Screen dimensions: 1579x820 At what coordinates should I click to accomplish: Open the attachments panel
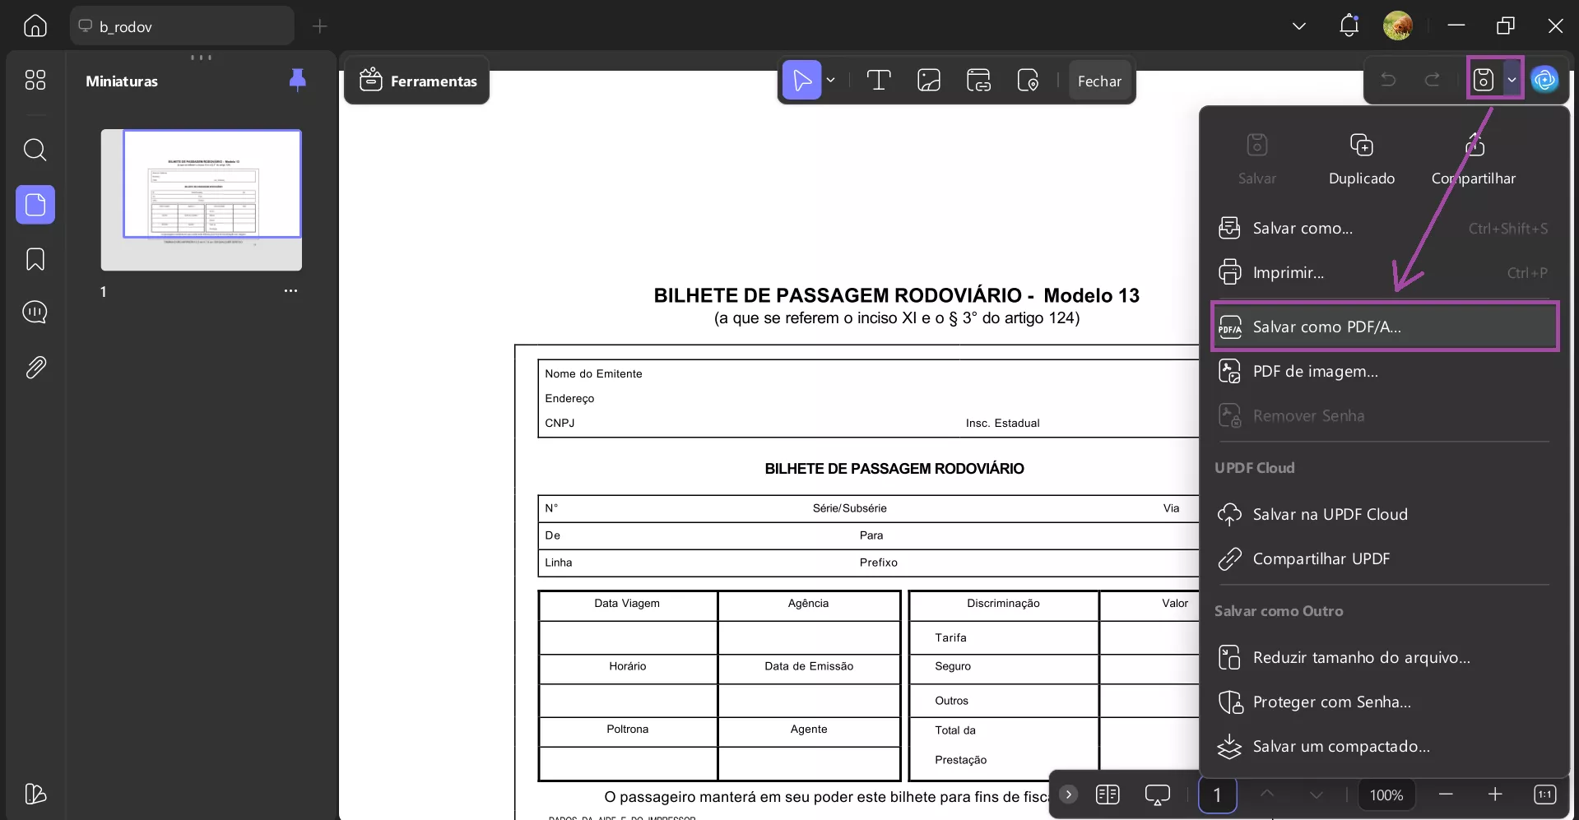click(35, 368)
